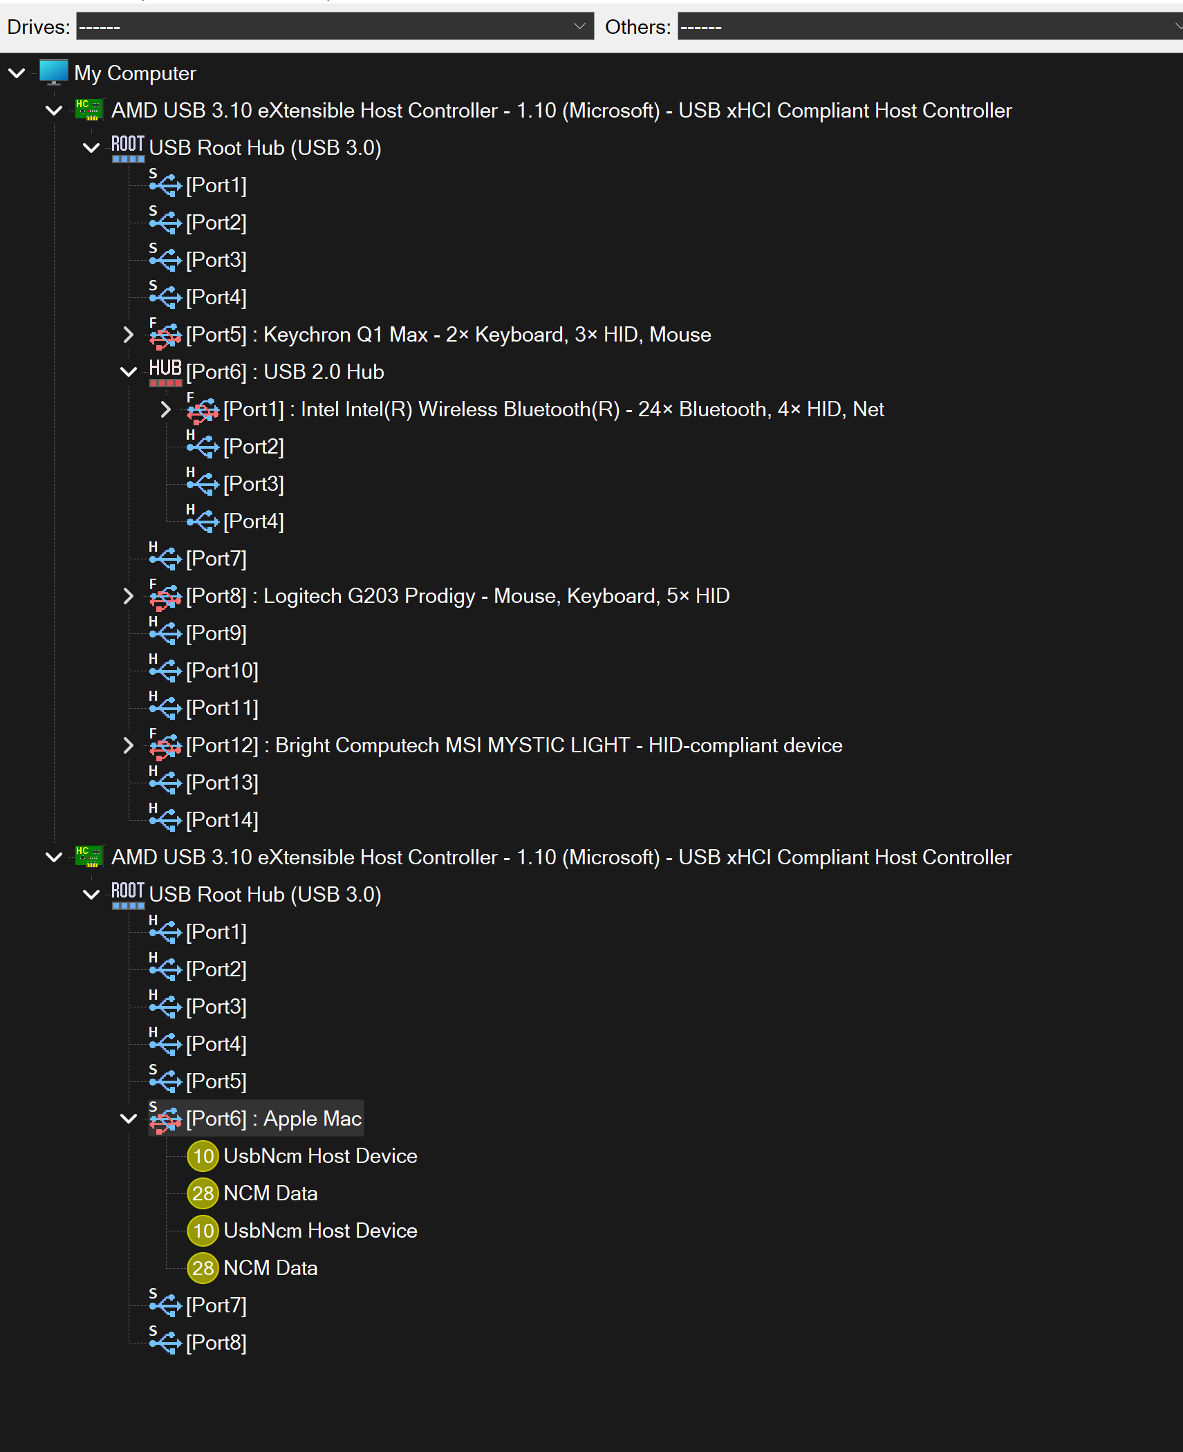The image size is (1183, 1452).
Task: Click the ROOT icon of the second USB Root Hub
Action: [127, 894]
